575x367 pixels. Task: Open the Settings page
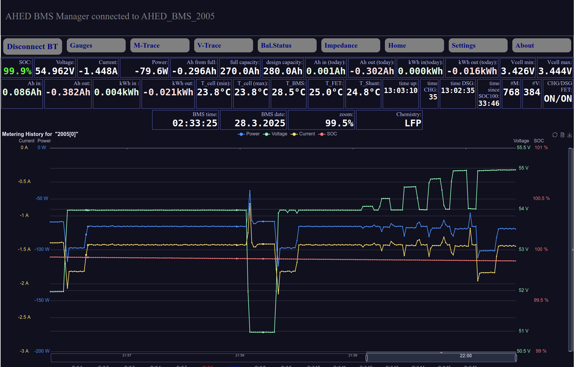tap(478, 46)
